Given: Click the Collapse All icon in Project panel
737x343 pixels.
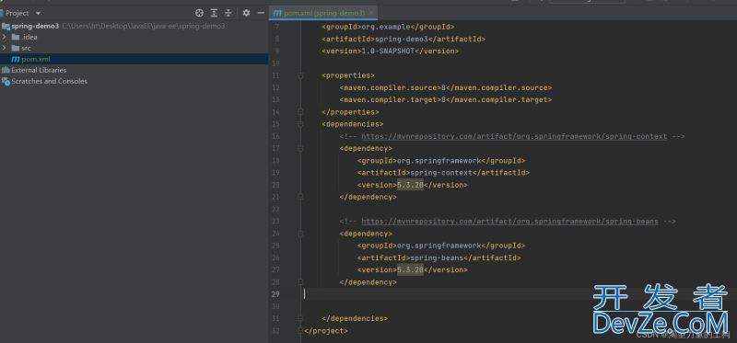Looking at the screenshot, I should tap(228, 13).
